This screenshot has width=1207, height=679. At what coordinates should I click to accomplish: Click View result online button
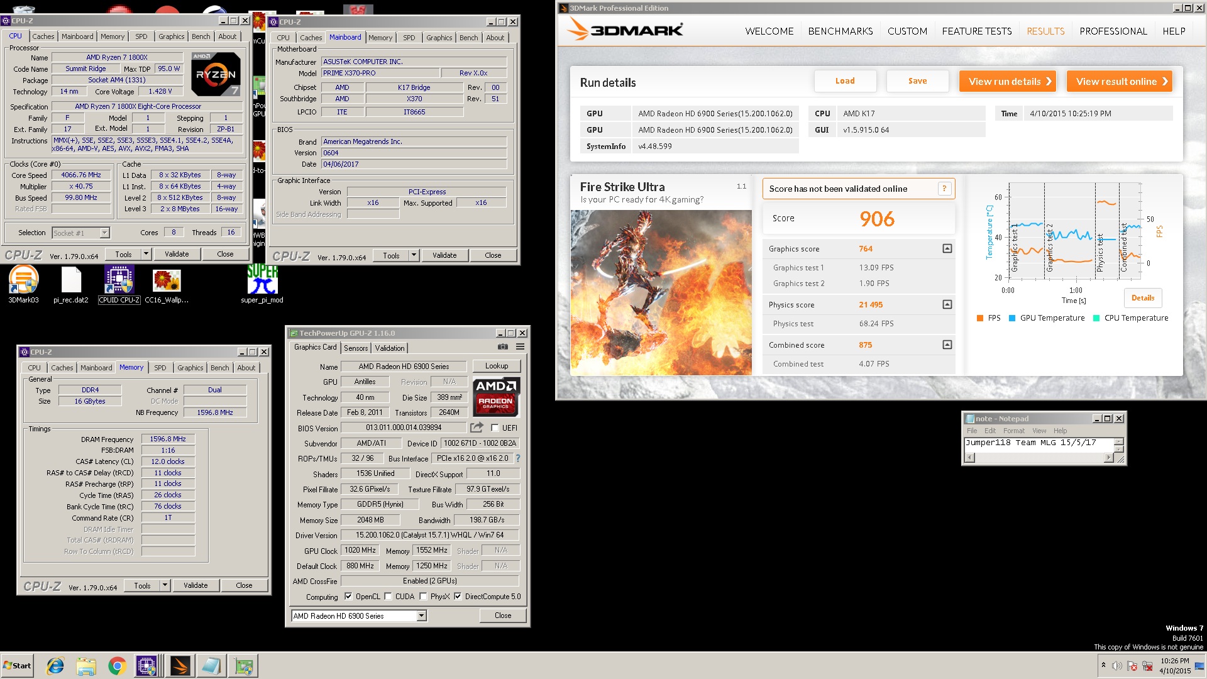click(x=1120, y=81)
